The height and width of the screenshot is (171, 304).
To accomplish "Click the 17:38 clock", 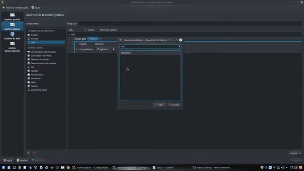I will [x=293, y=168].
